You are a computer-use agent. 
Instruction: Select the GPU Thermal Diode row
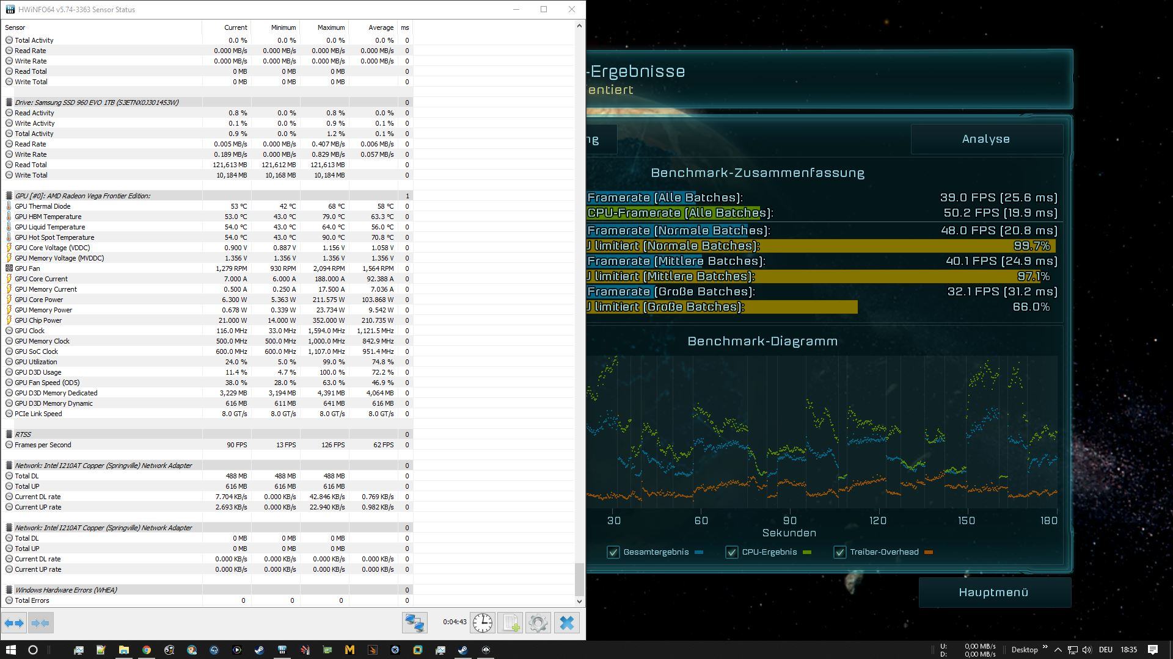tap(208, 206)
